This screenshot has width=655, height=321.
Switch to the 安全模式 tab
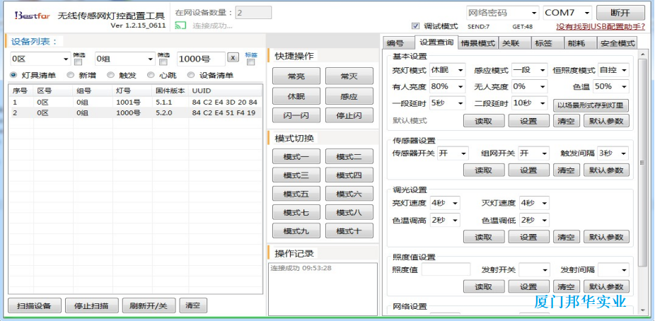(617, 43)
